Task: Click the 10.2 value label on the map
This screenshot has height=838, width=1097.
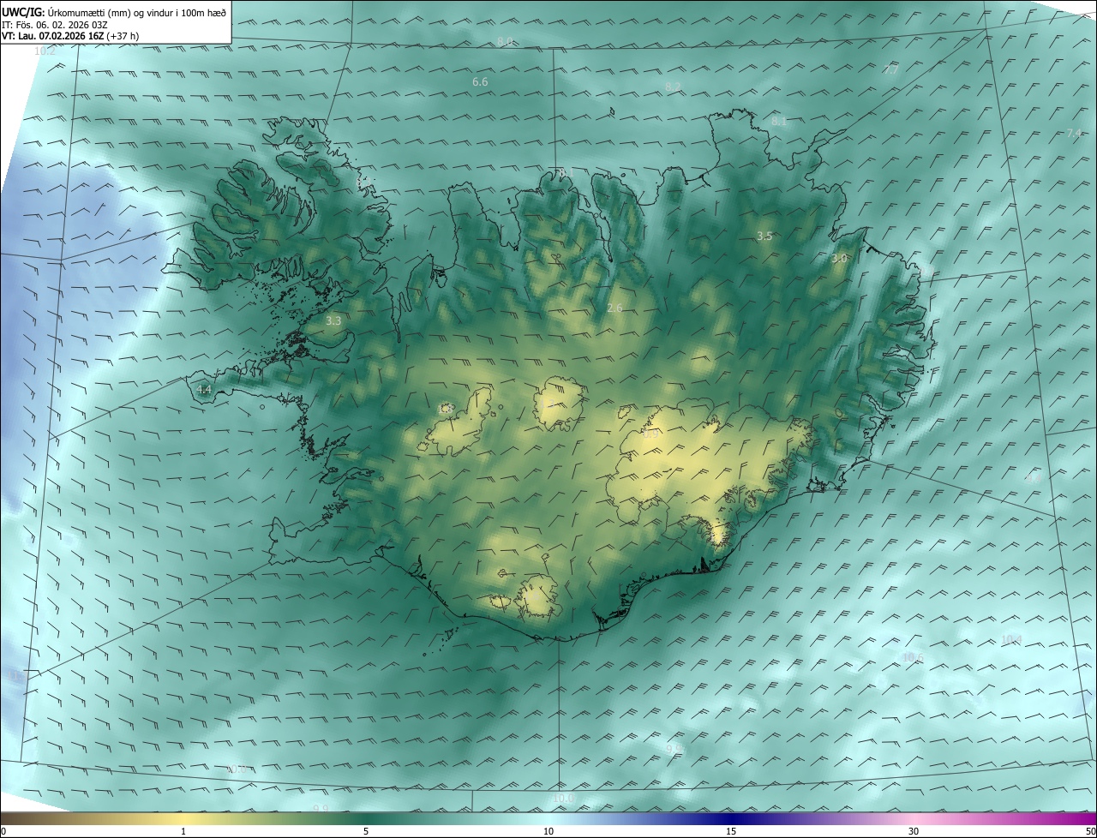Action: click(x=45, y=51)
